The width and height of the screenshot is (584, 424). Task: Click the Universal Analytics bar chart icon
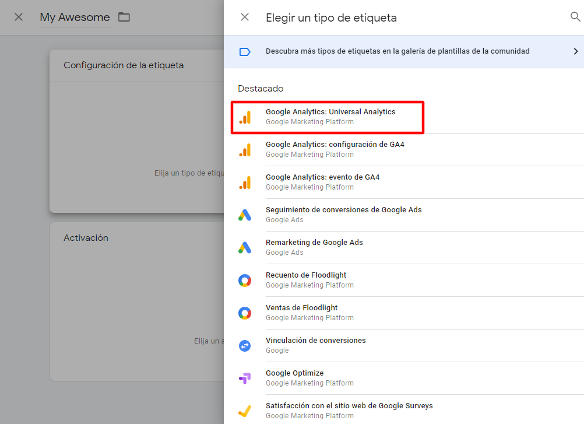pyautogui.click(x=245, y=117)
